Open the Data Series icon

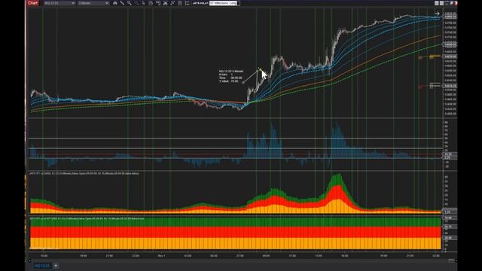166,3
